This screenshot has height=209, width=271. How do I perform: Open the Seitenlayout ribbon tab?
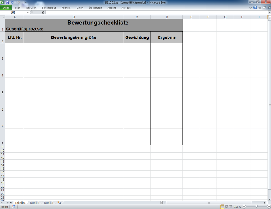[49, 8]
